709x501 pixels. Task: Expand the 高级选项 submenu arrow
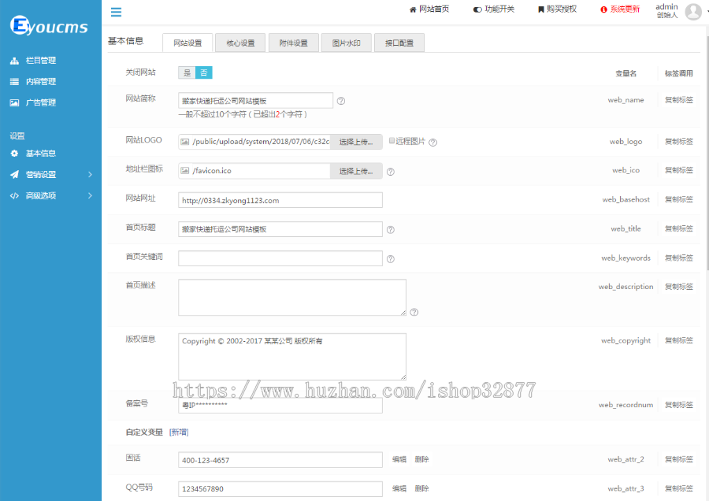[x=90, y=196]
